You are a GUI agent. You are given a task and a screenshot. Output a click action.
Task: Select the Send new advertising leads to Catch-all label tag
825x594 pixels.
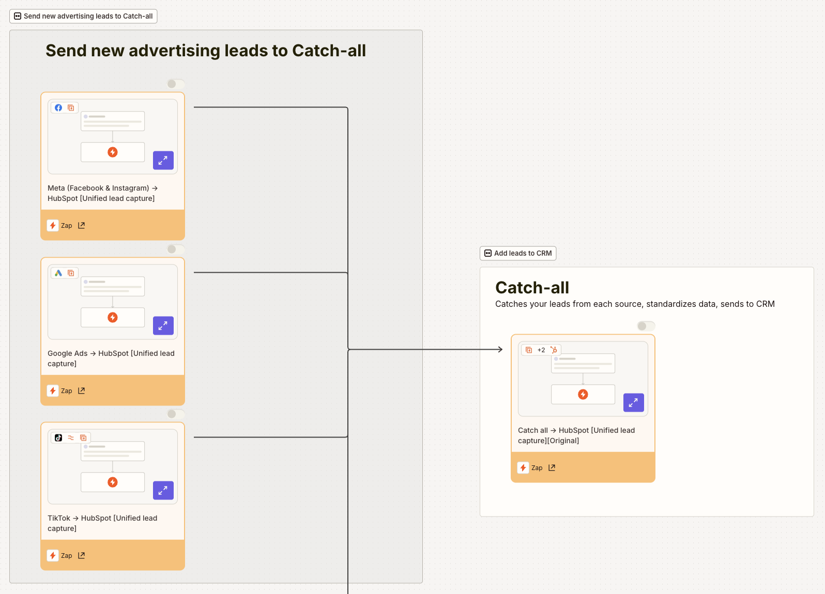[83, 16]
